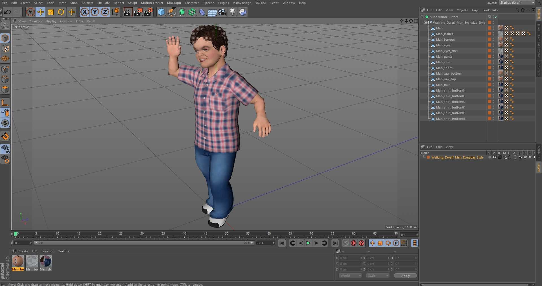
Task: Open the Character menu
Action: click(x=192, y=3)
